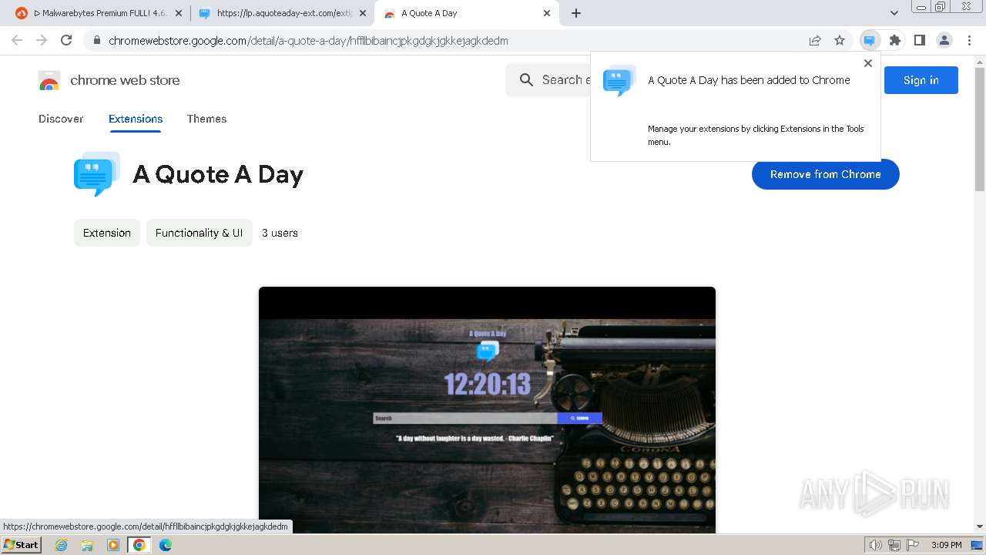The width and height of the screenshot is (986, 555).
Task: Click the Action Center flag icon
Action: tap(912, 545)
